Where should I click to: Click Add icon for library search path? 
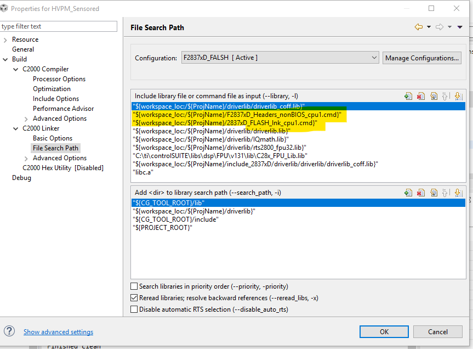pyautogui.click(x=408, y=193)
